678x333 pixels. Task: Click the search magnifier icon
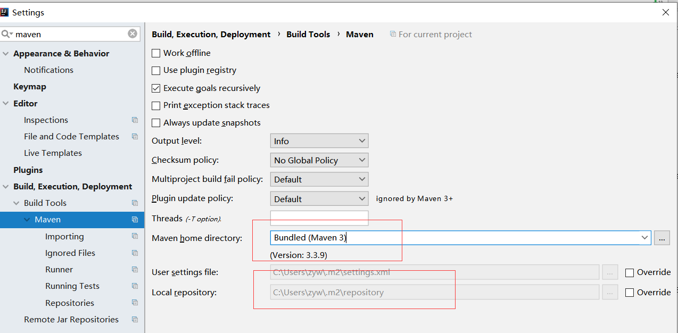click(x=6, y=34)
